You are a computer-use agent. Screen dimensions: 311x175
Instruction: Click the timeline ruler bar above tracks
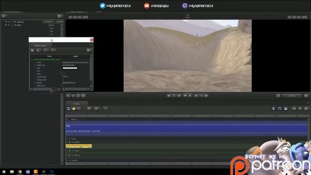click(x=187, y=116)
